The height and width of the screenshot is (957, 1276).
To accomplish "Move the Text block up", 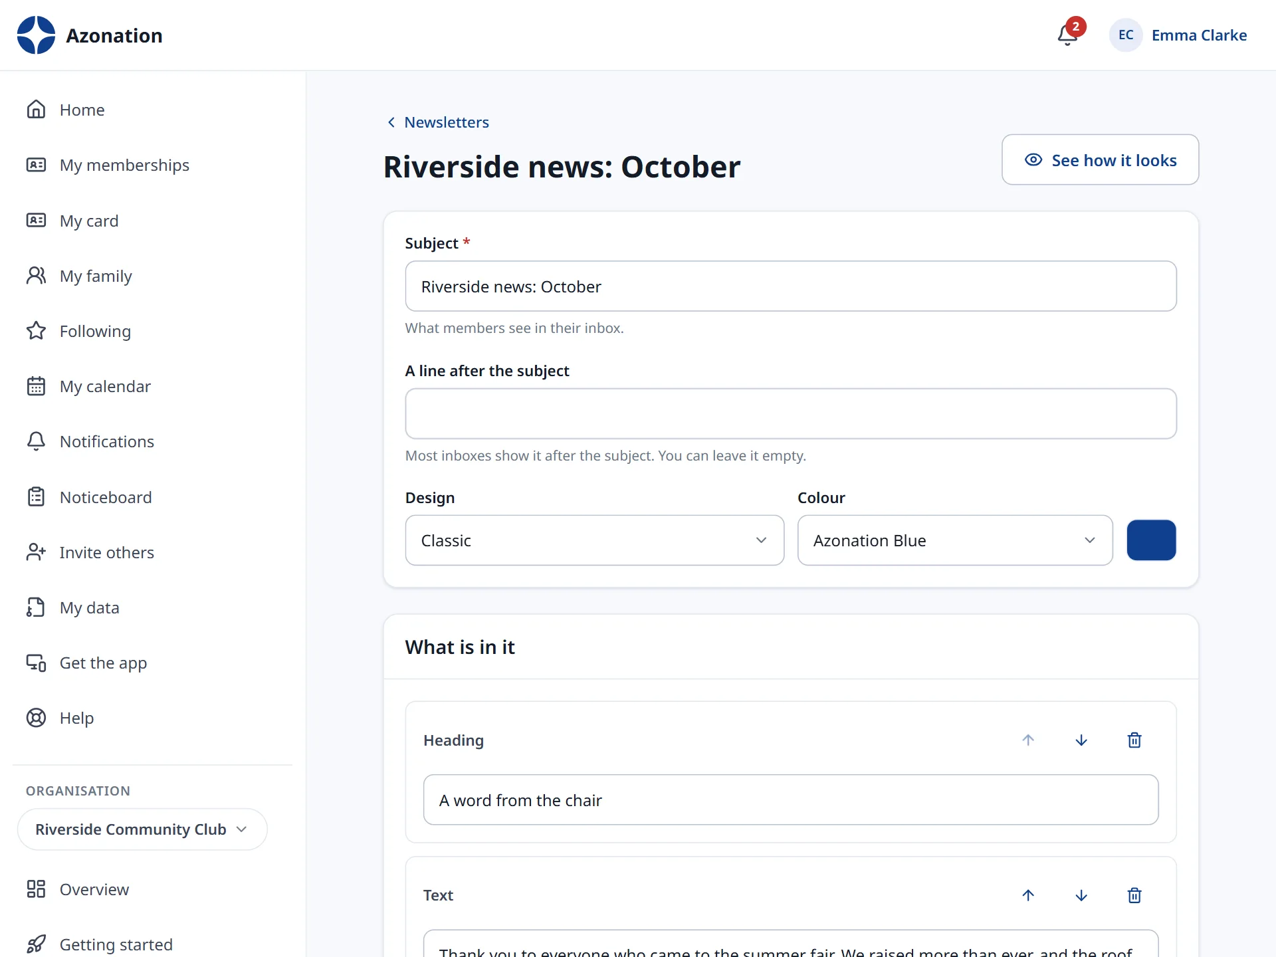I will coord(1028,895).
